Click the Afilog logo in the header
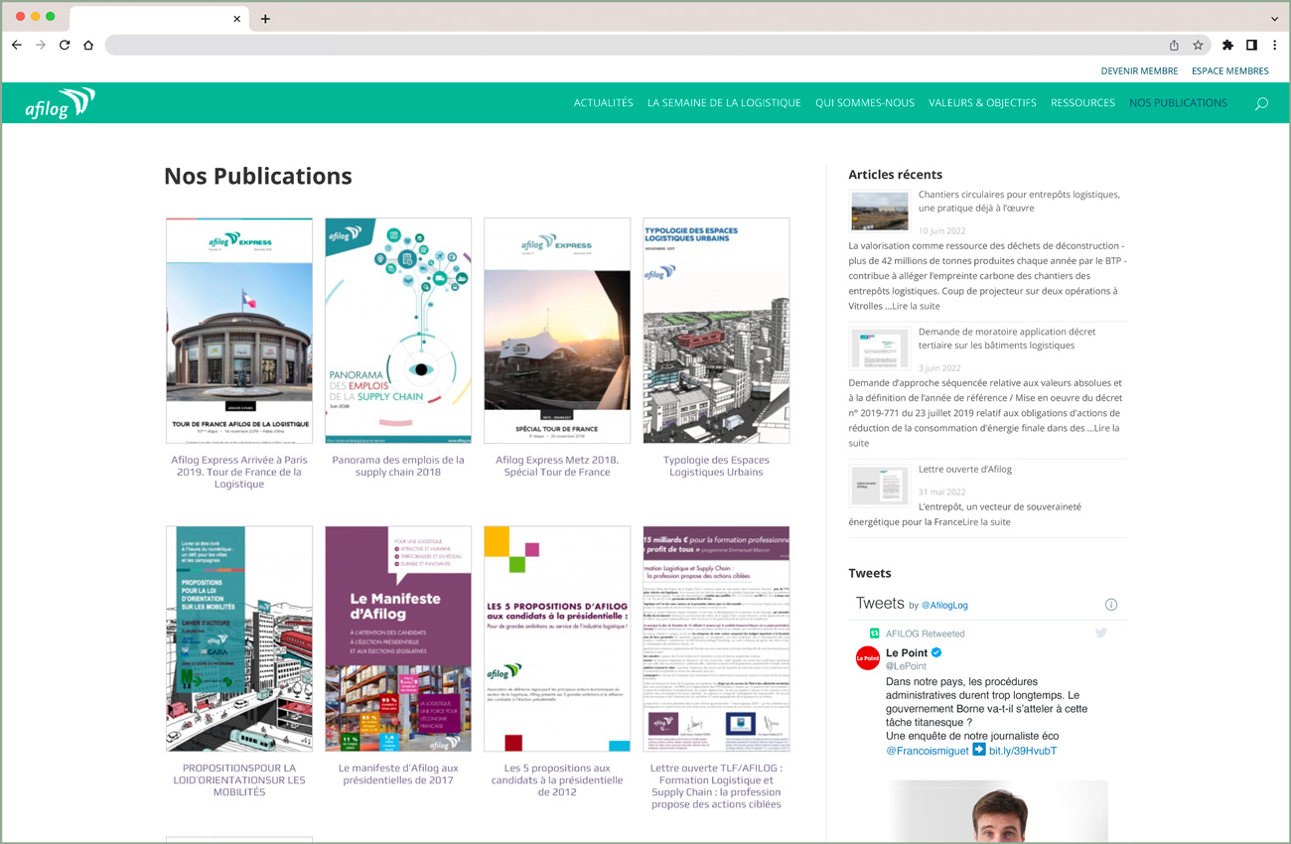Screen dimensions: 1291x844 click(x=61, y=103)
